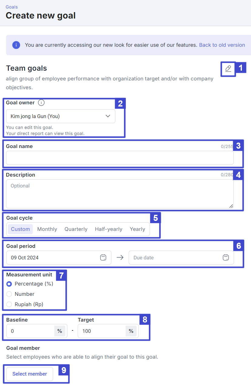The height and width of the screenshot is (385, 251).
Task: Expand the Goal owner dropdown
Action: click(x=61, y=116)
